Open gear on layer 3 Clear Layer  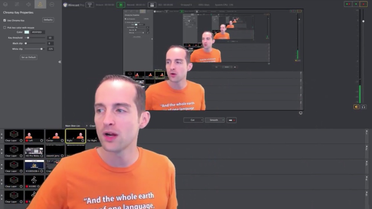tap(21, 171)
